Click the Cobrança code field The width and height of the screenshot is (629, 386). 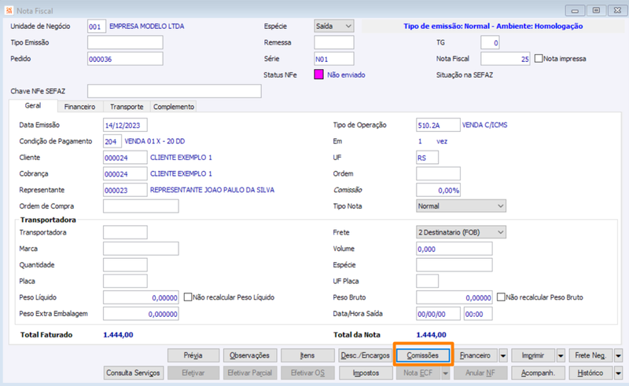pos(125,174)
